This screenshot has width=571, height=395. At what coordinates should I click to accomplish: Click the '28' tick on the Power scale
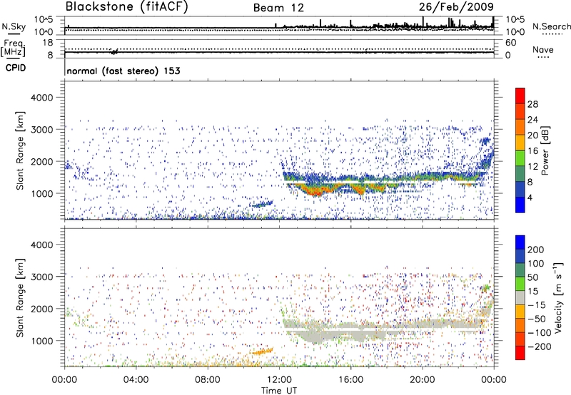(x=532, y=104)
